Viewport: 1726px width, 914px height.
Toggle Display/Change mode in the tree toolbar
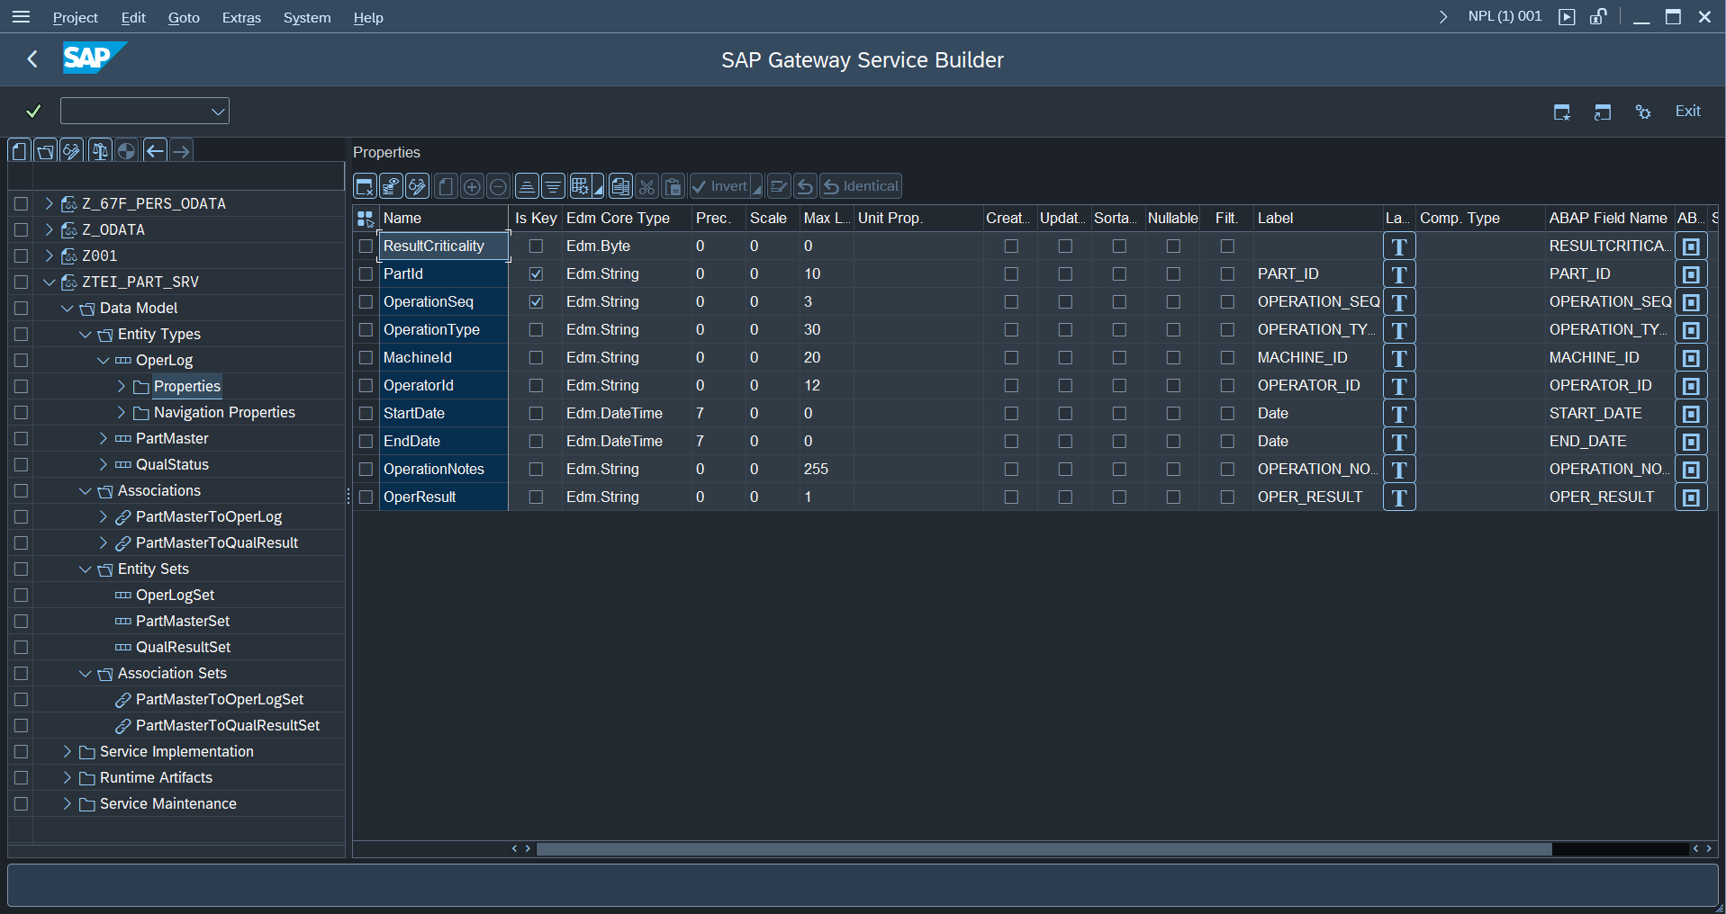tap(72, 151)
